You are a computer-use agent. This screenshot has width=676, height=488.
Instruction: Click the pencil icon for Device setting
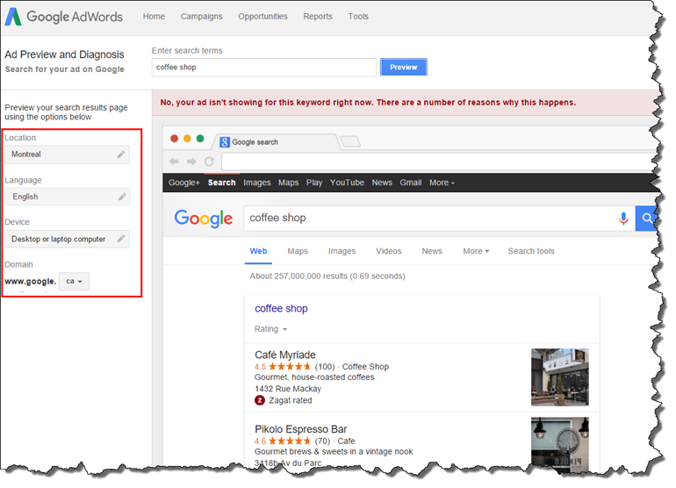pyautogui.click(x=121, y=239)
